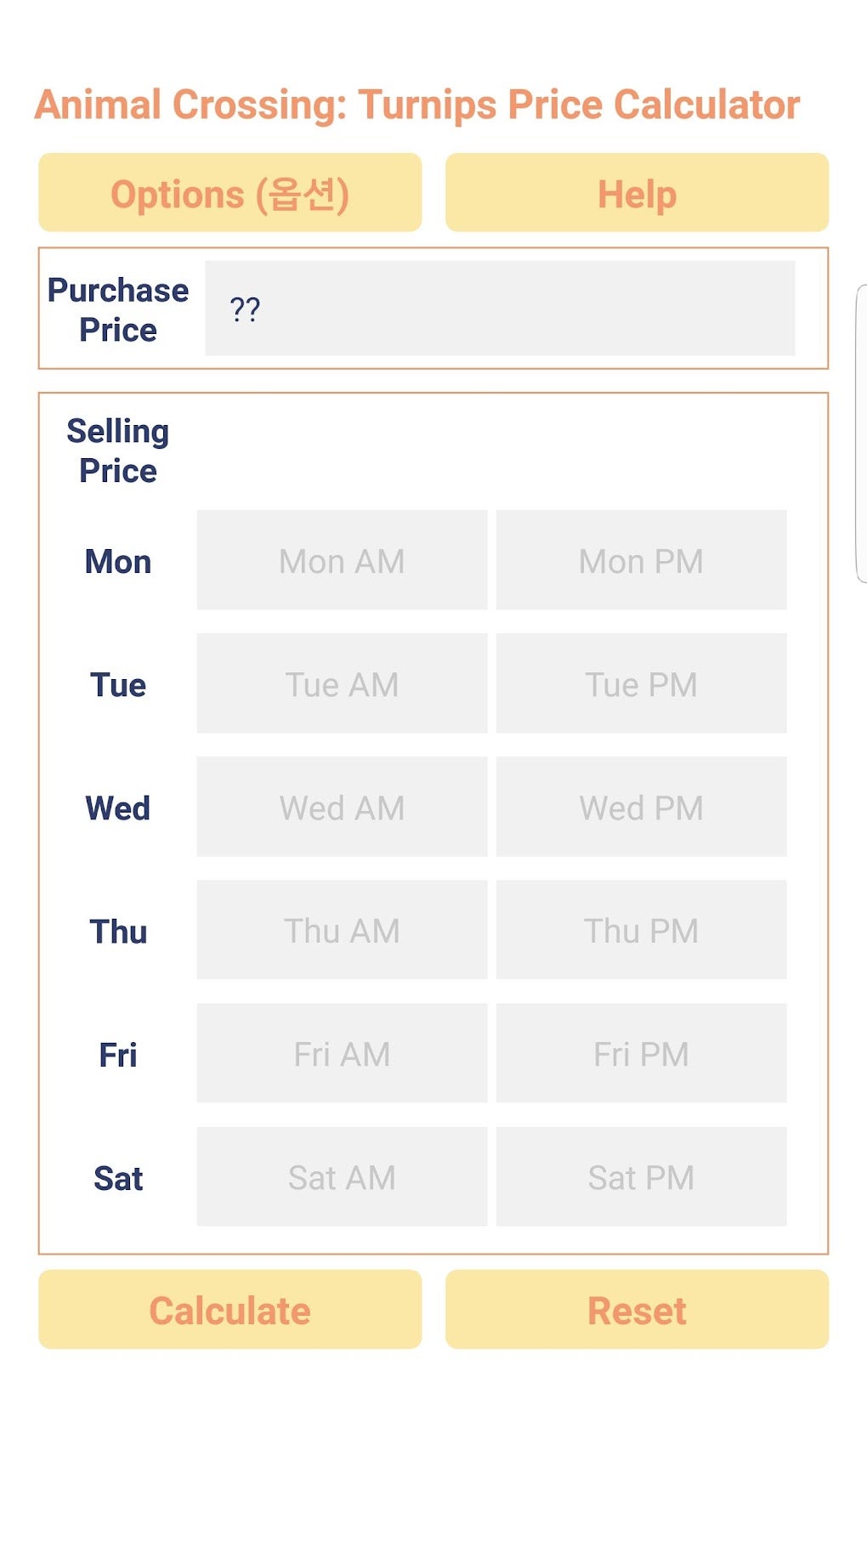Focus the Fri AM price field
867x1541 pixels.
point(342,1053)
